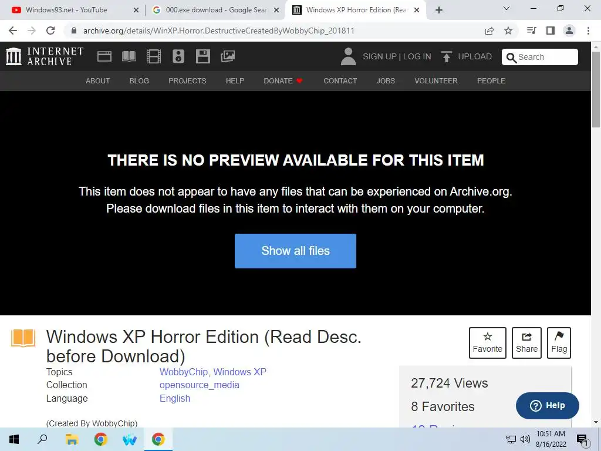Click the volume icon in system tray
Viewport: 601px width, 451px height.
(525, 439)
